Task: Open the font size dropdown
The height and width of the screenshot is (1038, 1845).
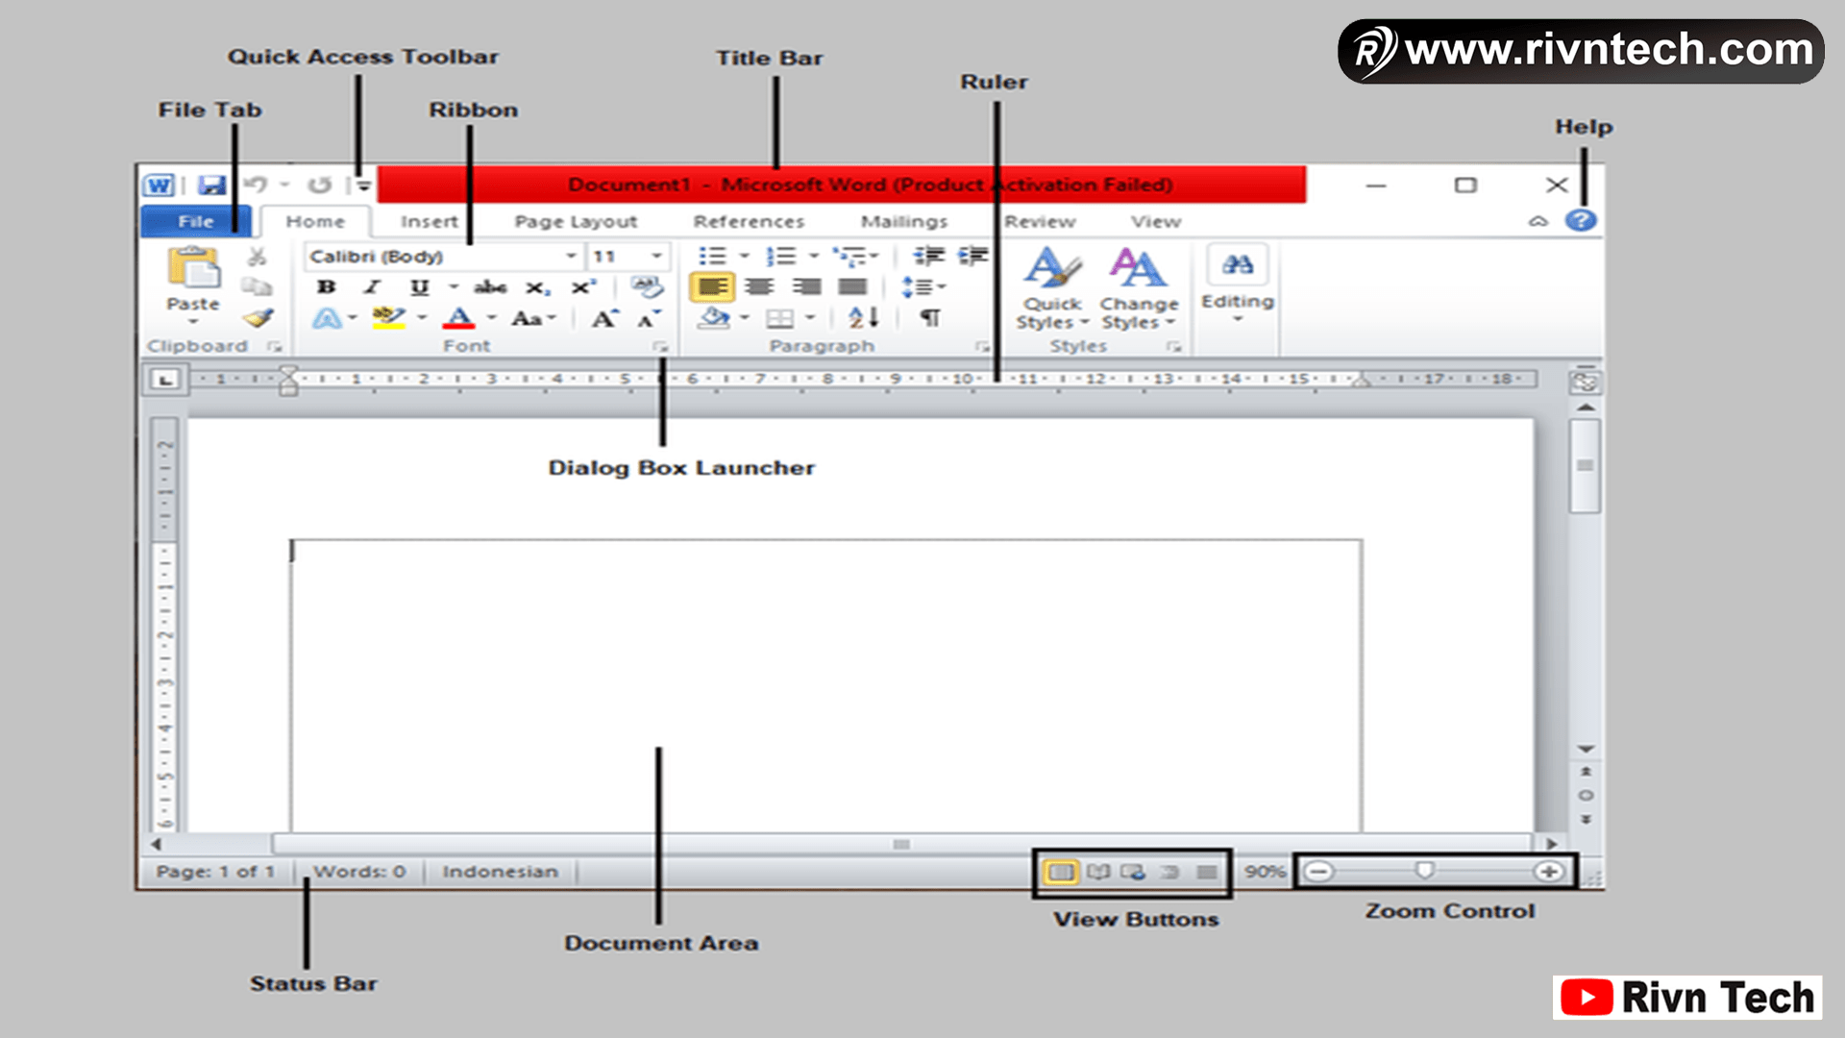Action: 657,256
